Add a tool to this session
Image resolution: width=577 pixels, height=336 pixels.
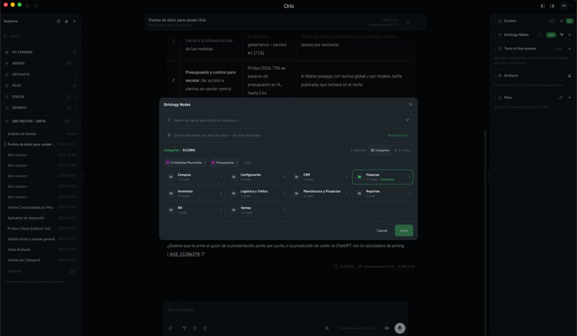(x=569, y=49)
